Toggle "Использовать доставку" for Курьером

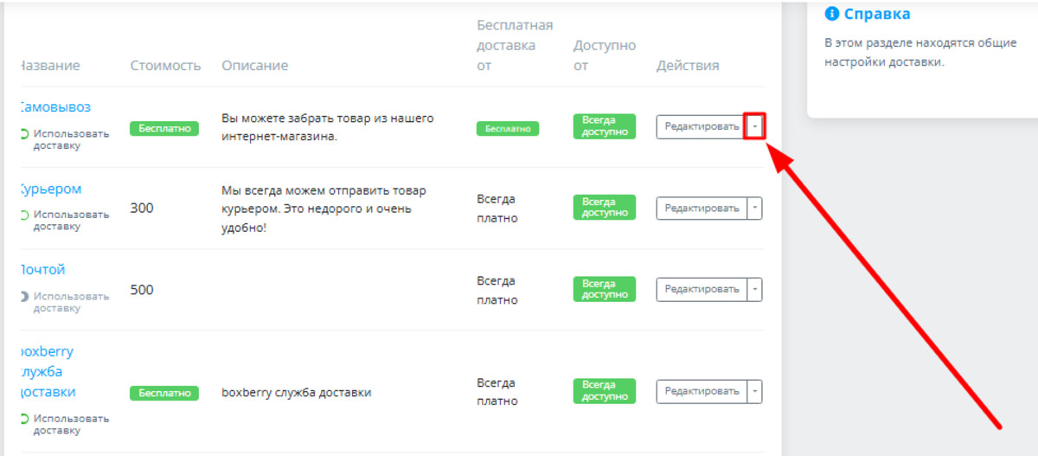click(x=24, y=215)
